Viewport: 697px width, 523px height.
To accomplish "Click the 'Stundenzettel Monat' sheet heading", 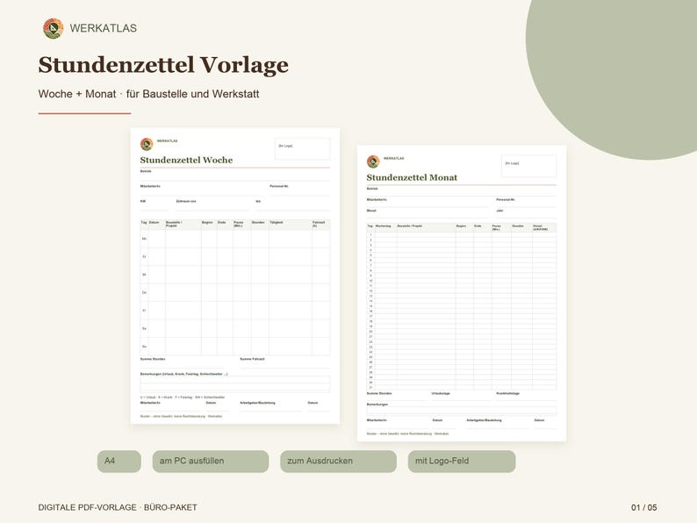I will pos(412,178).
